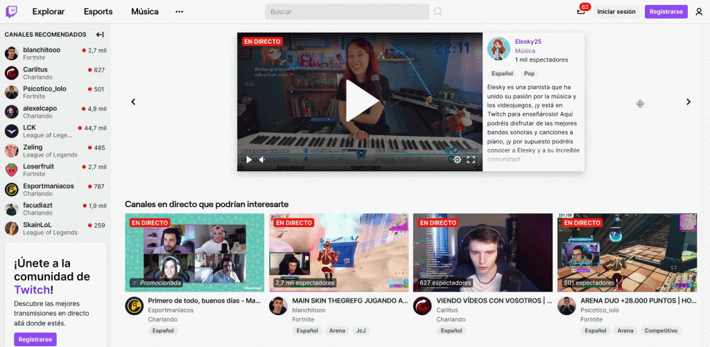Image resolution: width=710 pixels, height=347 pixels.
Task: Click the Buscar search field
Action: (347, 12)
